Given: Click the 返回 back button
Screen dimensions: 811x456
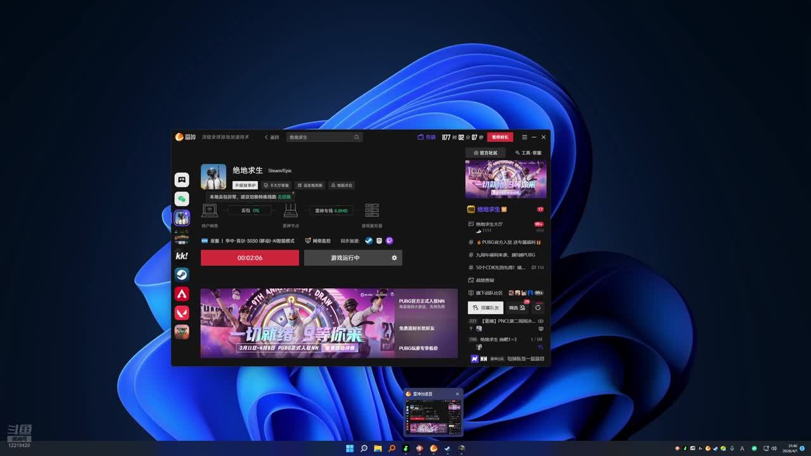Looking at the screenshot, I should click(x=272, y=137).
